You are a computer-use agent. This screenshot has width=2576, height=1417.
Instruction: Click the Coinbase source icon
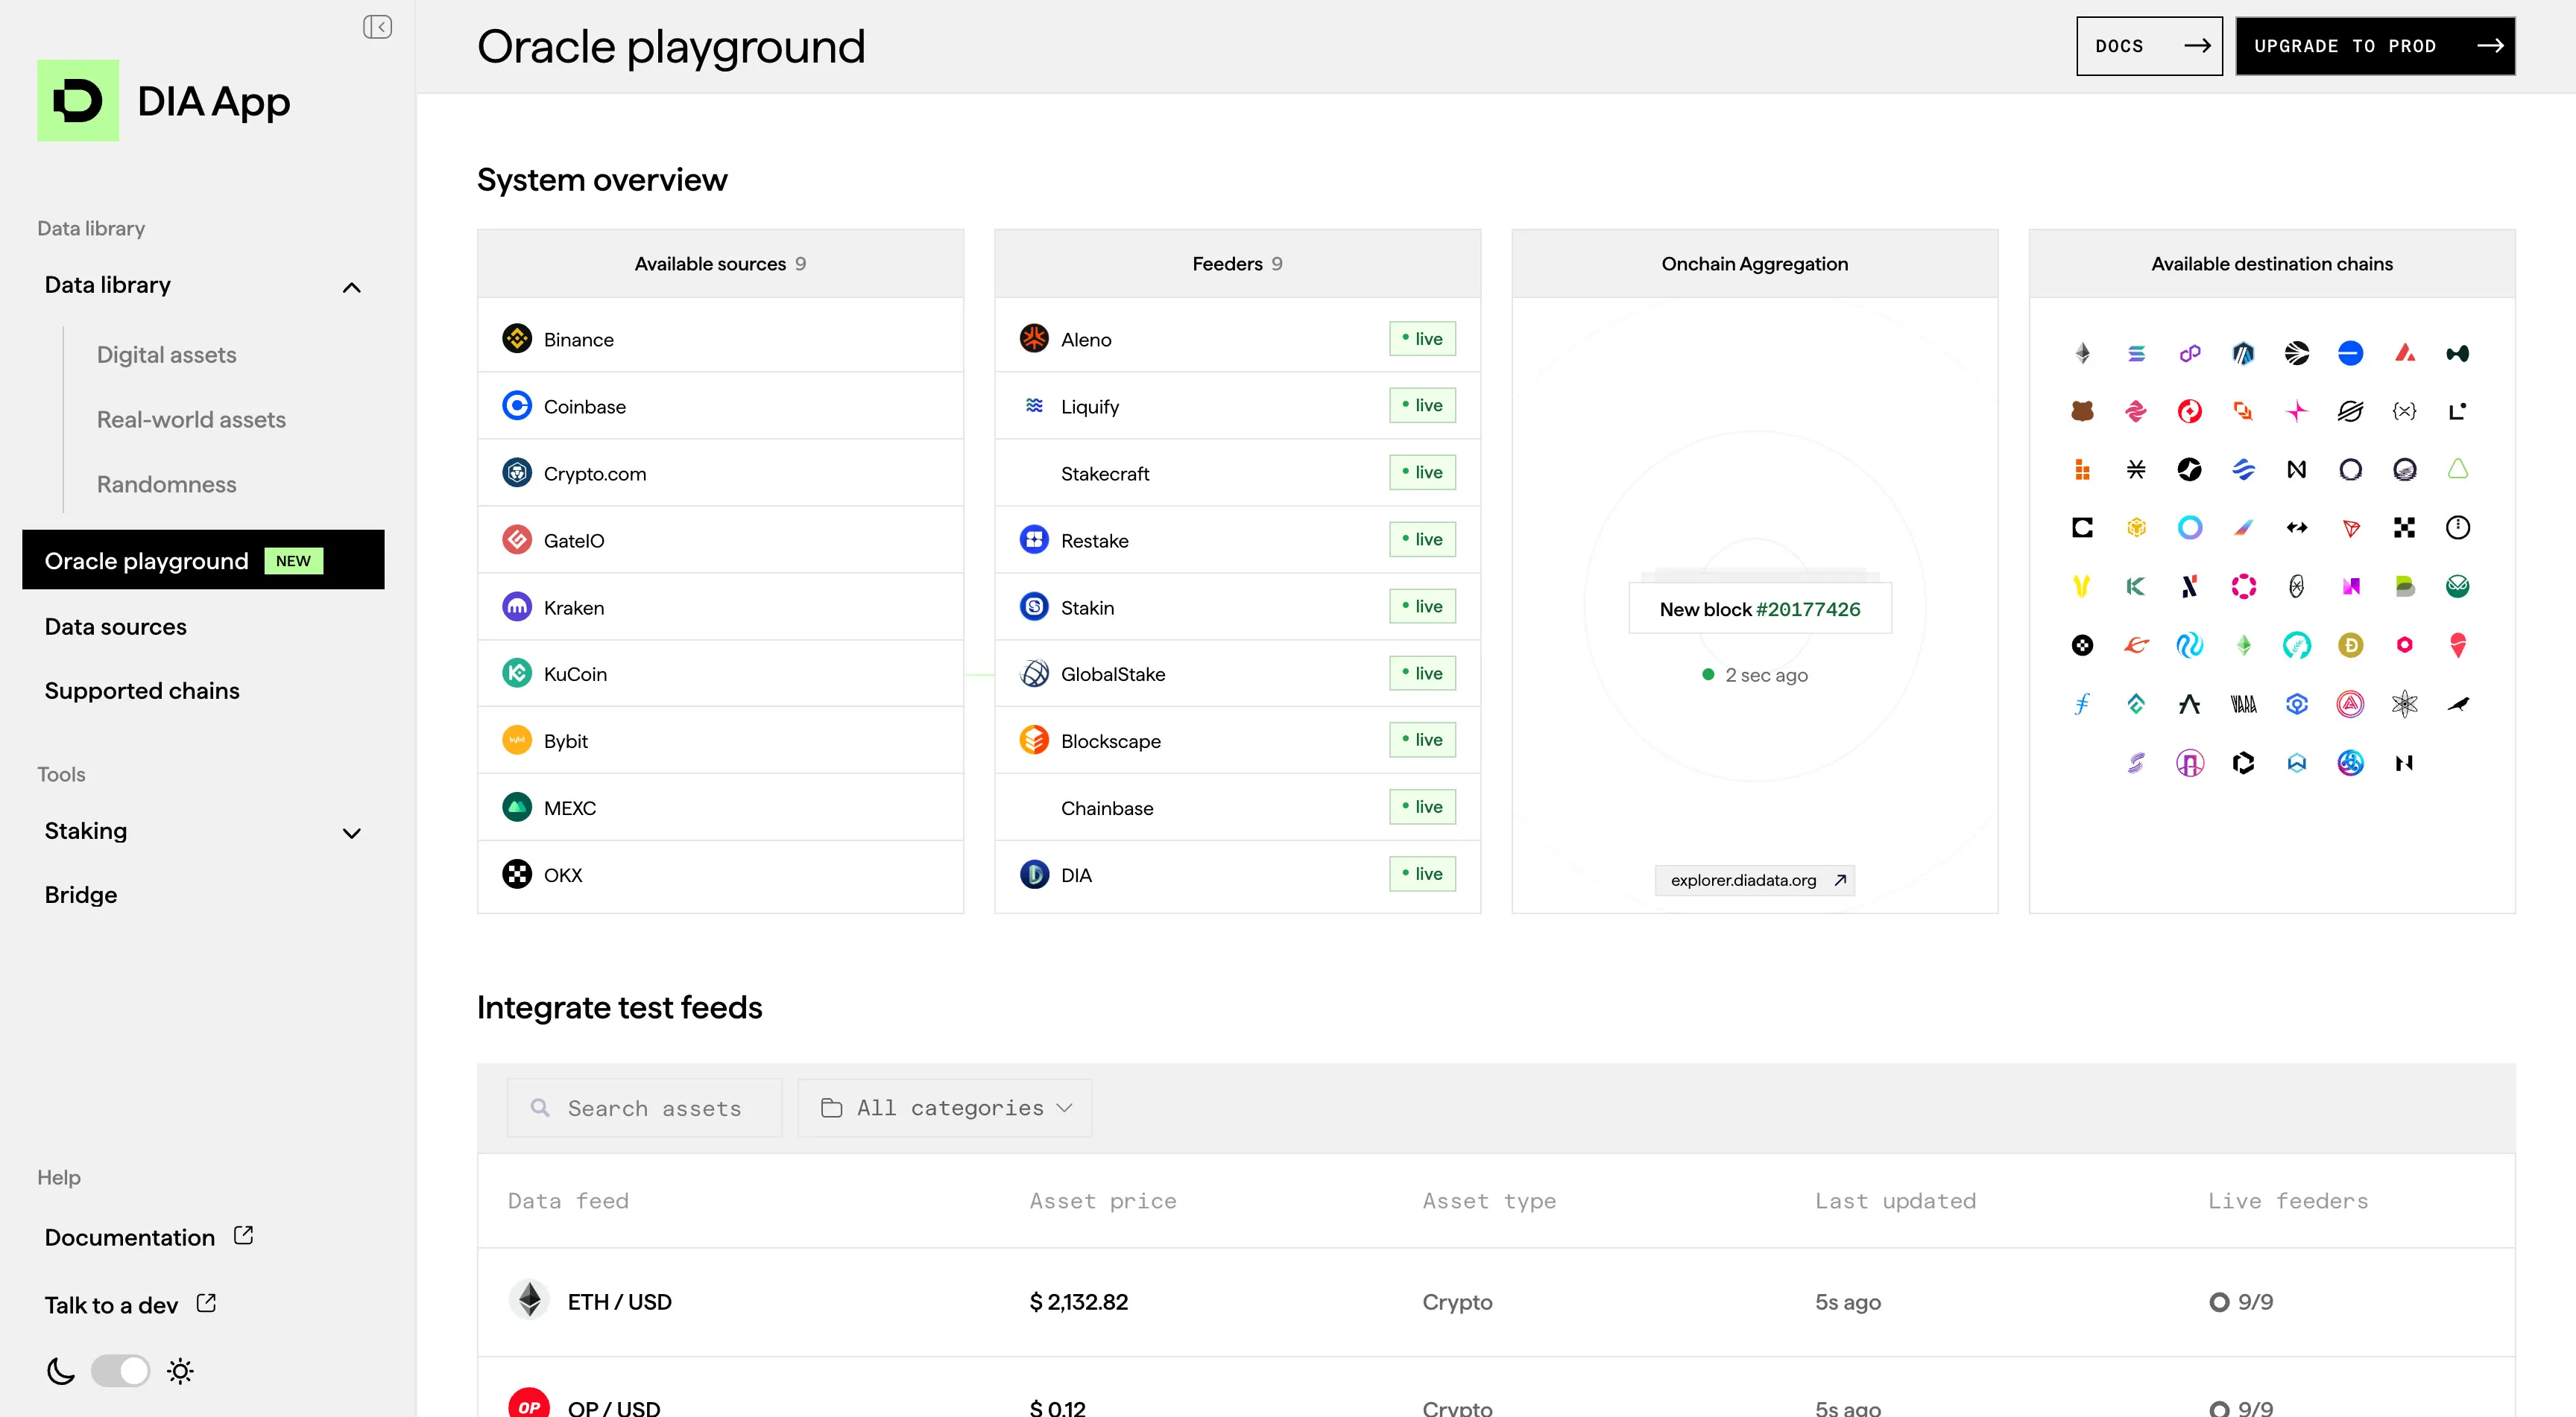[517, 406]
